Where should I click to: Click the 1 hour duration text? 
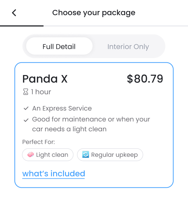41,92
